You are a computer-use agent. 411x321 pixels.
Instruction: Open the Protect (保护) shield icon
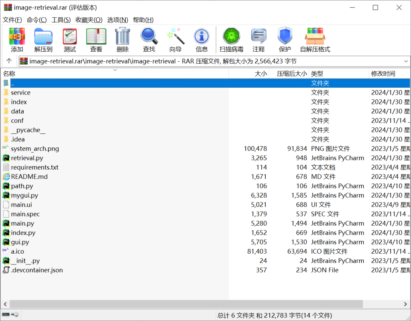(285, 40)
